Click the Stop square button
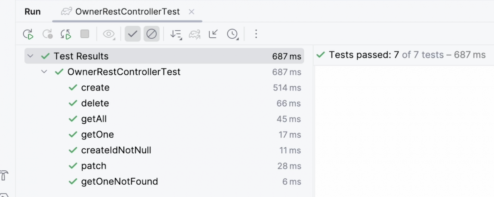 [85, 34]
